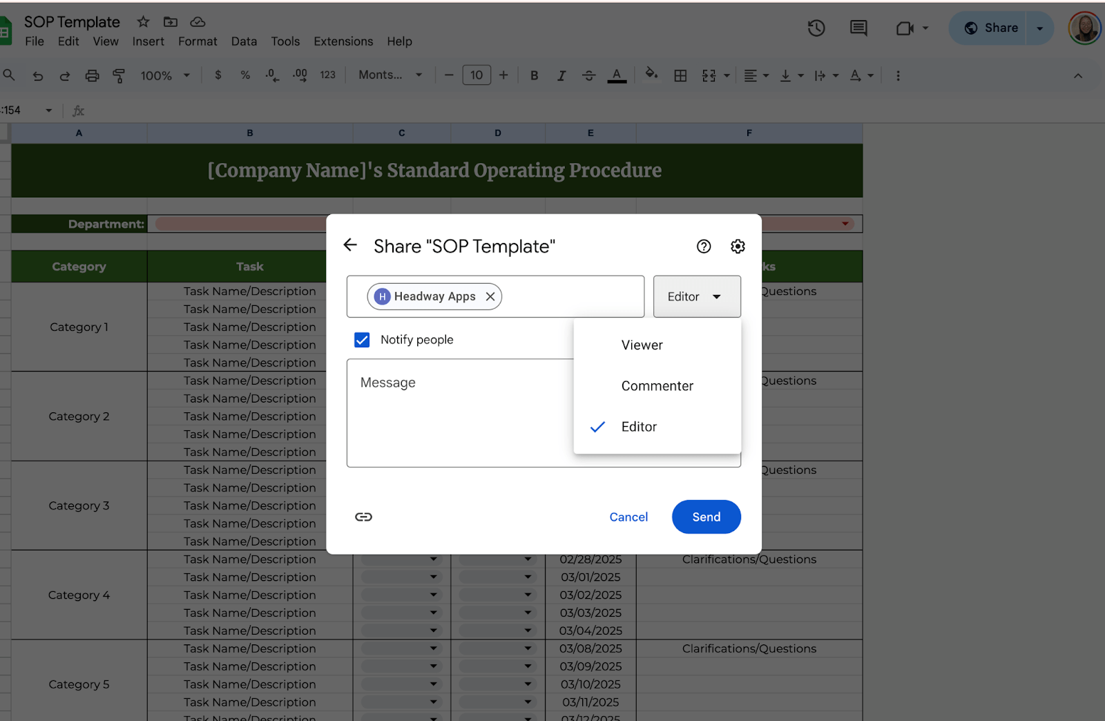Go back using the dialog arrow
Screen dimensions: 1105x721
(350, 245)
